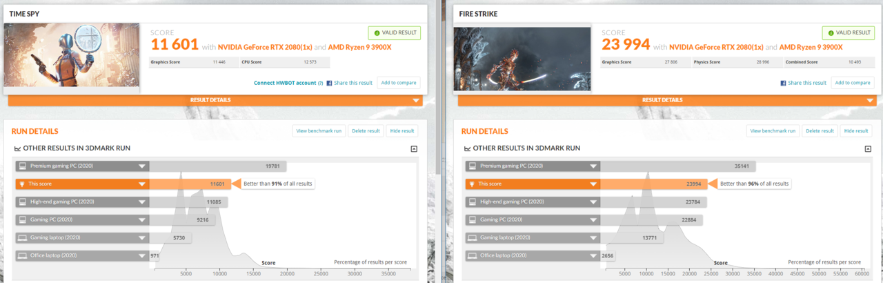Open High-end gaming PC dropdown in Time Spy
883x283 pixels.
point(142,202)
